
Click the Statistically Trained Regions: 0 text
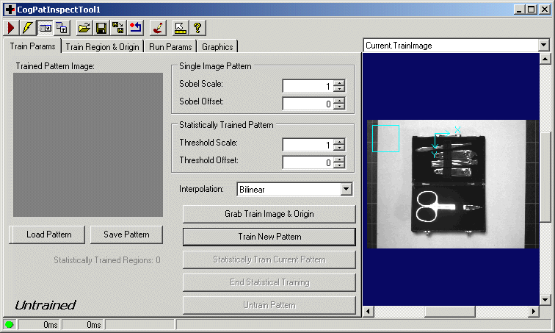107,260
